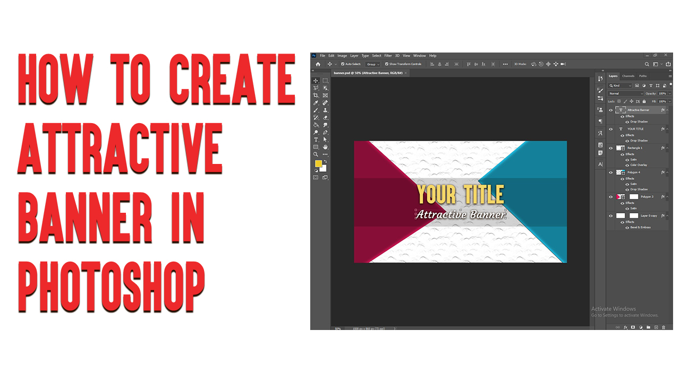Open the Auto-Select Group dropdown
680x382 pixels.
[373, 64]
